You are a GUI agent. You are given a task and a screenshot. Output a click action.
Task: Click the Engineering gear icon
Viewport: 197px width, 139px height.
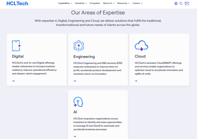78,46
